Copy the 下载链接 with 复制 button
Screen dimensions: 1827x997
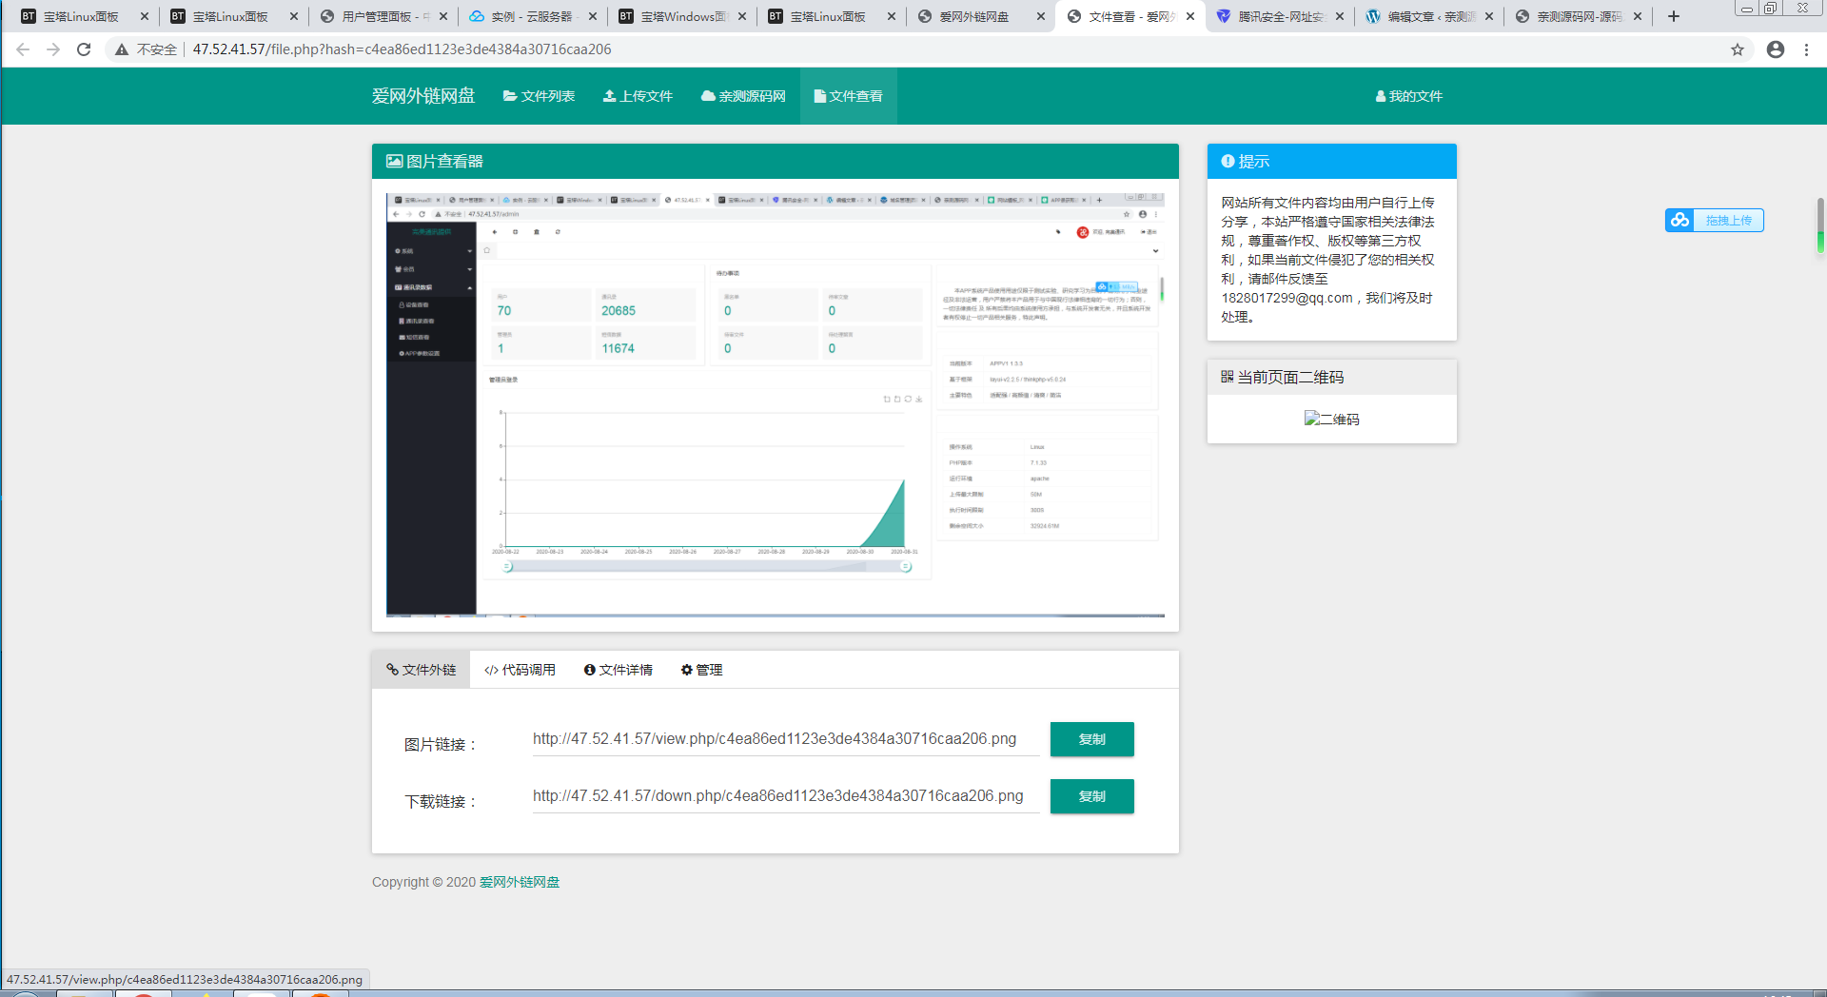1091,796
